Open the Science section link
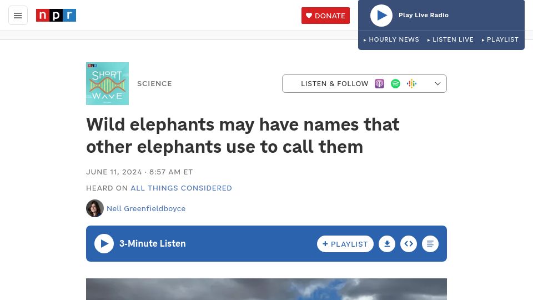This screenshot has width=533, height=300. click(x=155, y=84)
